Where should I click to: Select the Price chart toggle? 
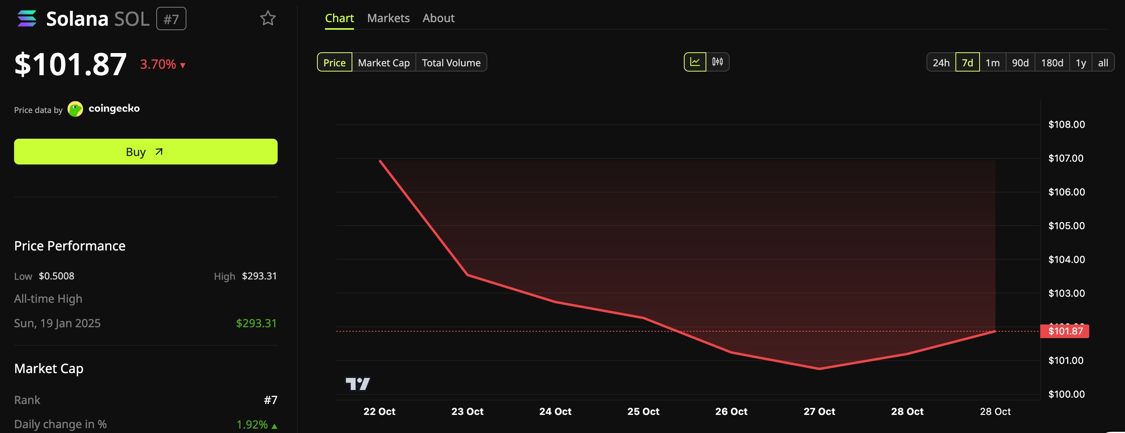click(x=335, y=62)
